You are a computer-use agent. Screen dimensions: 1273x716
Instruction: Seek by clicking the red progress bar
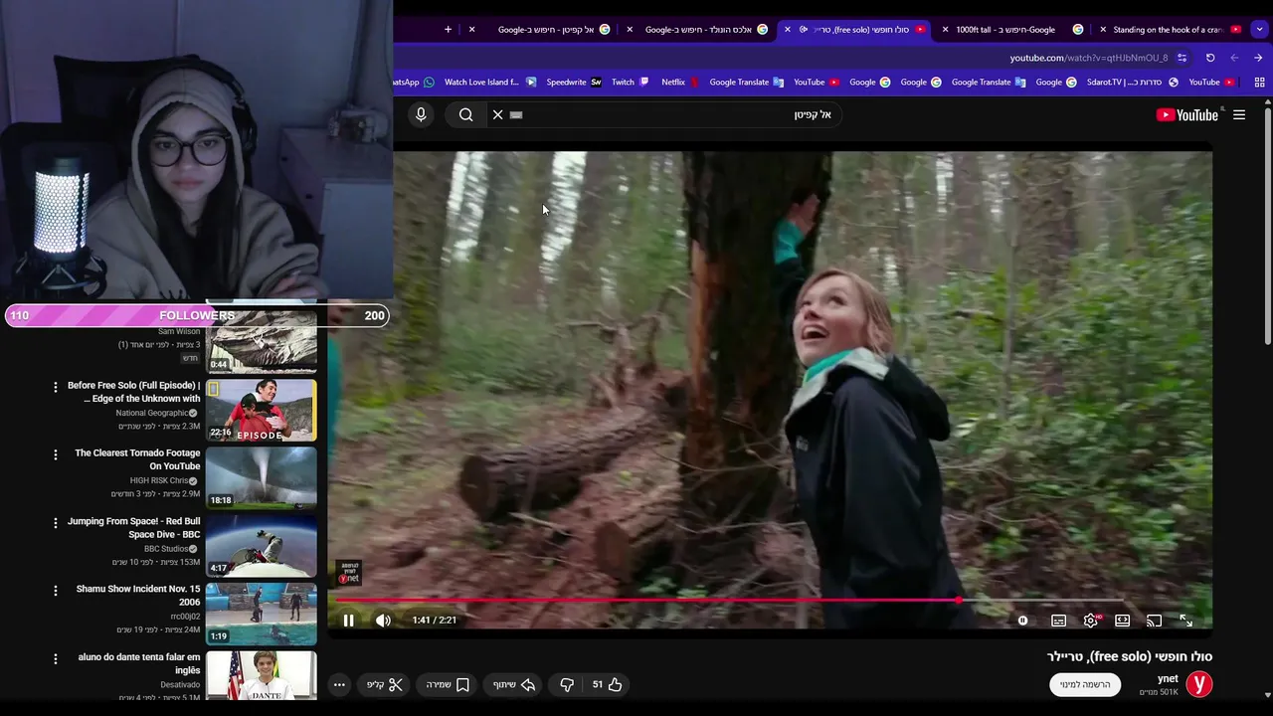point(646,601)
